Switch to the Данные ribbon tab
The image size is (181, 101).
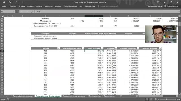point(58,6)
